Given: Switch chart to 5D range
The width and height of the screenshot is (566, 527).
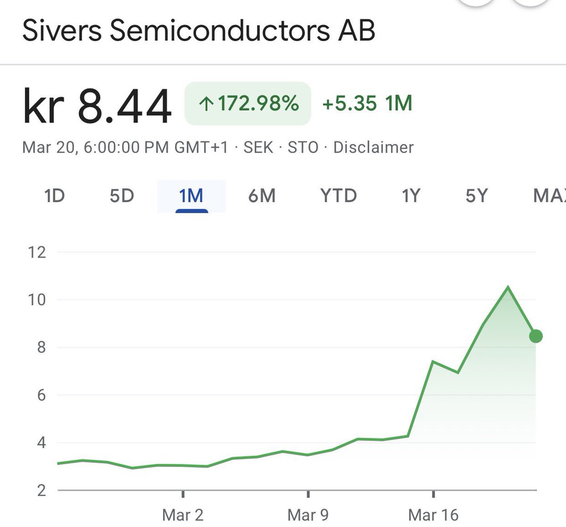Looking at the screenshot, I should tap(122, 195).
